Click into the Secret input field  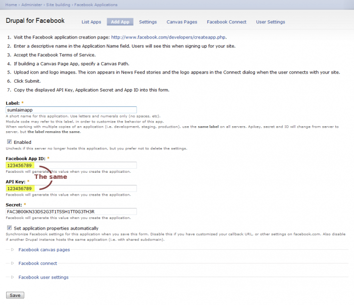[x=71, y=212]
